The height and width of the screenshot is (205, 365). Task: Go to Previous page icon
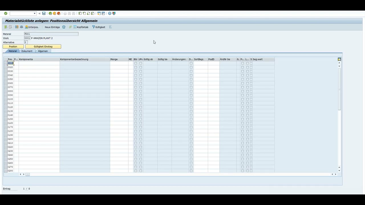tap(84, 13)
